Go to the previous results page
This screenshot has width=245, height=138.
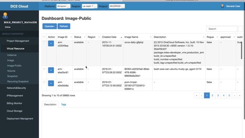pyautogui.click(x=202, y=95)
